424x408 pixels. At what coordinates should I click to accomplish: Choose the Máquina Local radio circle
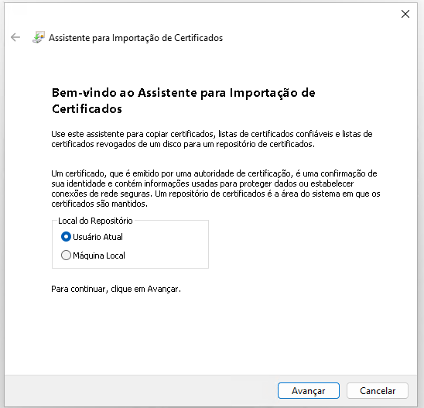tap(66, 255)
